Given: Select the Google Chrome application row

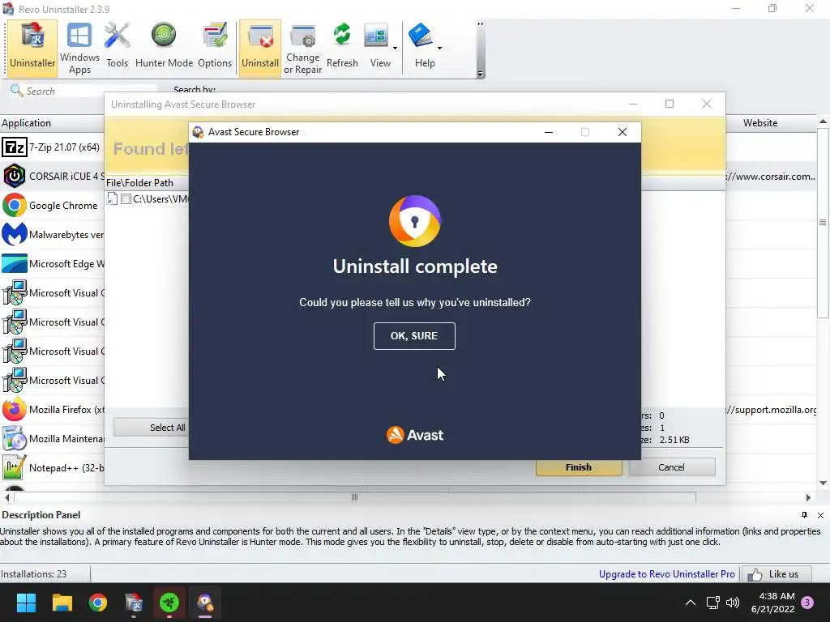Looking at the screenshot, I should [53, 205].
